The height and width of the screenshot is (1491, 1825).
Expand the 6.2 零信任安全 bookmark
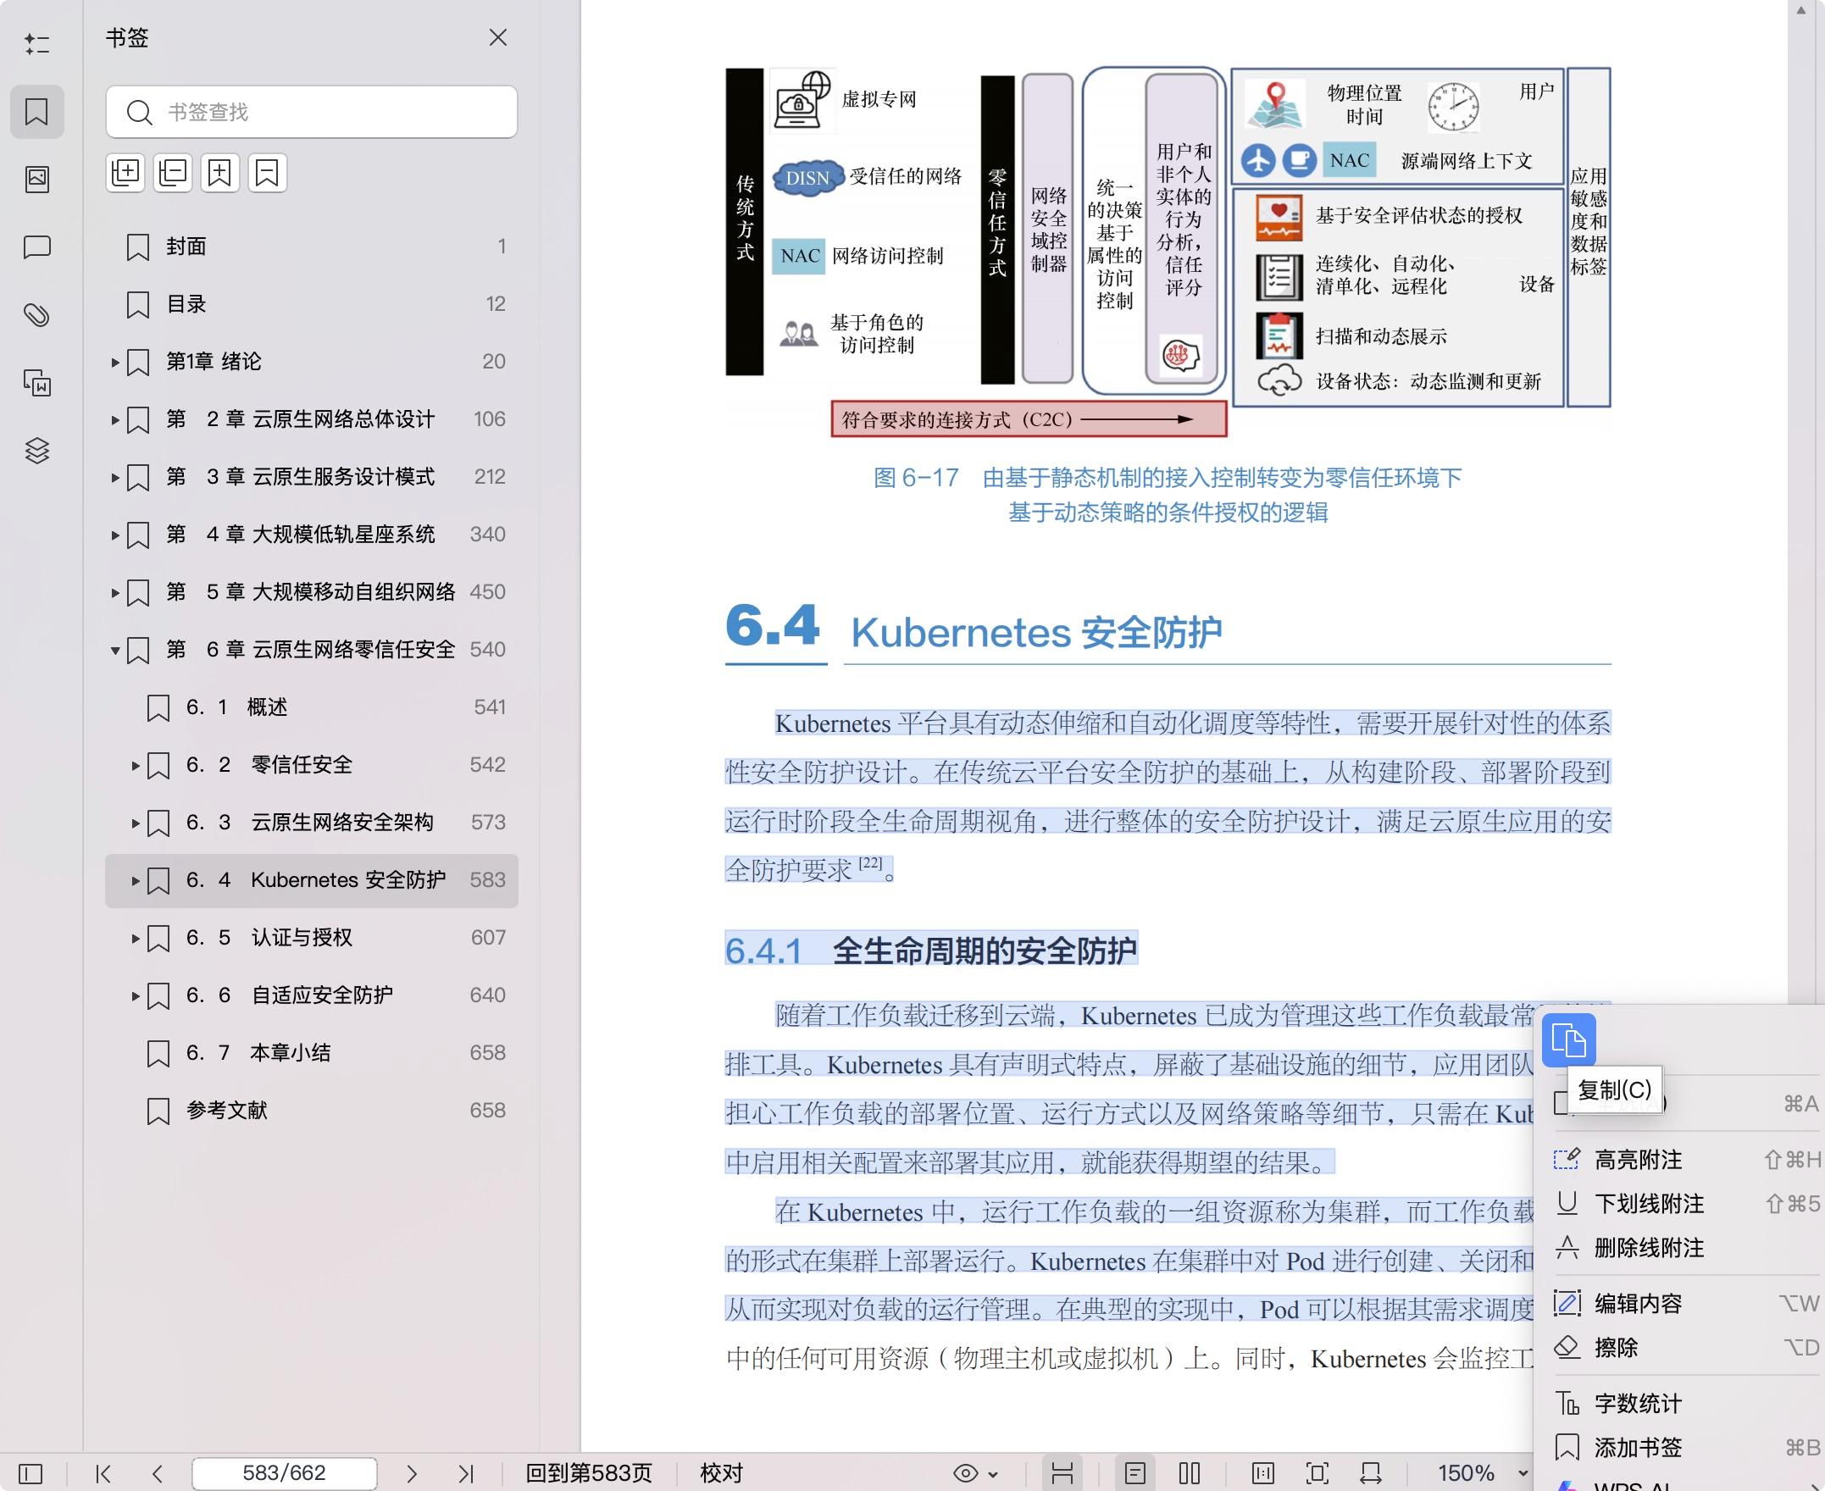(x=135, y=765)
